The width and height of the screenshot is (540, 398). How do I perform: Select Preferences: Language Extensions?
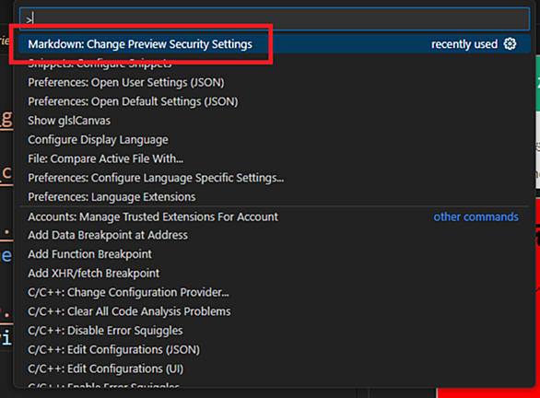click(275, 197)
